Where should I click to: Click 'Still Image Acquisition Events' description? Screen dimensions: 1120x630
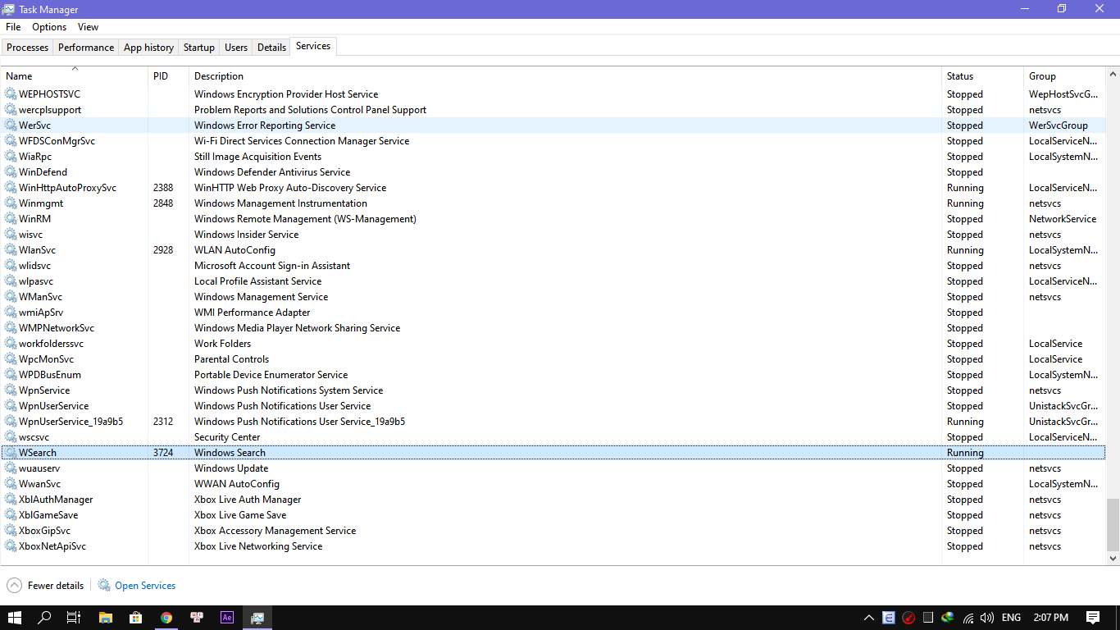(257, 157)
